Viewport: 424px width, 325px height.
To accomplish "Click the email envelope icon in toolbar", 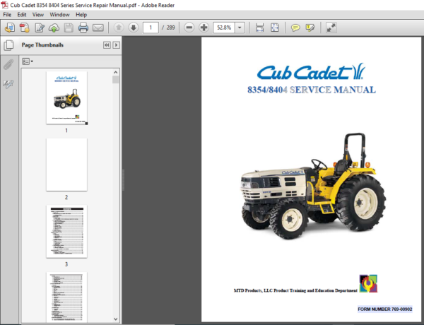I will pos(98,28).
